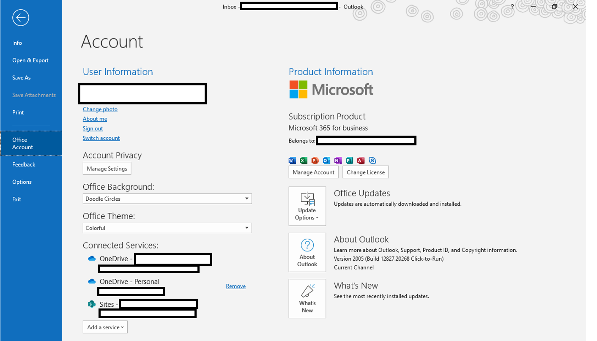Click the Microsoft four-color logo
Viewport: 597px width, 341px height.
pos(298,90)
